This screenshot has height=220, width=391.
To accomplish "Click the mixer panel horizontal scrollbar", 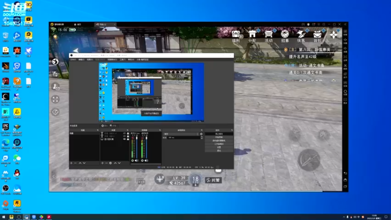I will tap(146, 164).
